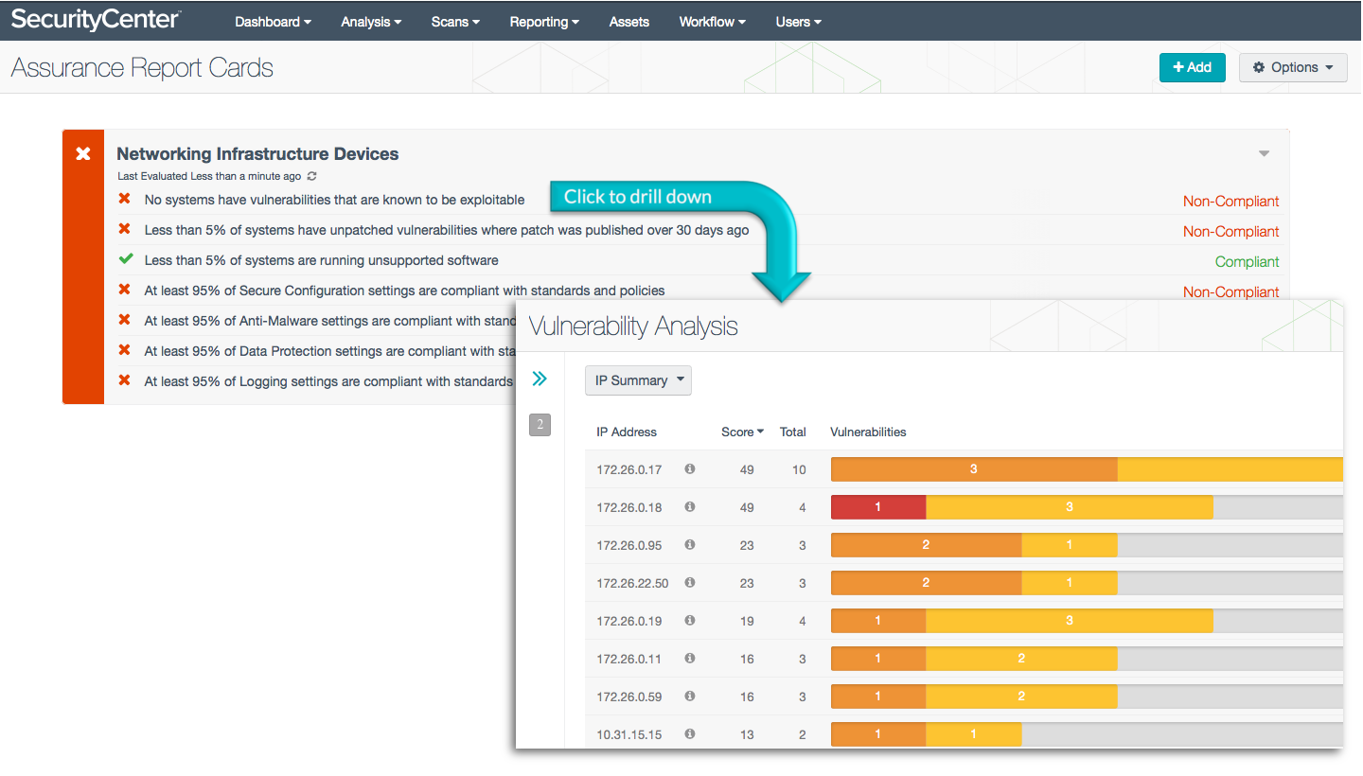The height and width of the screenshot is (776, 1363).
Task: Click yellow bar segment 1 for 10.31.15.15
Action: click(x=974, y=734)
